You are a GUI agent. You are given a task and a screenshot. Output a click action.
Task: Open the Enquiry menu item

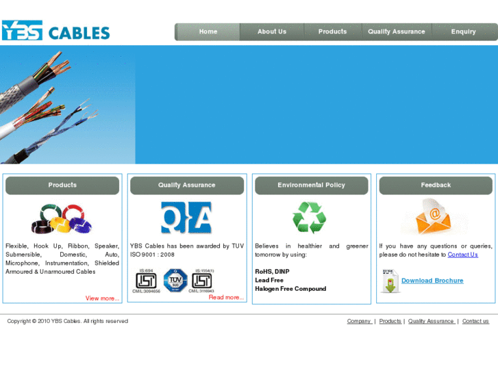click(x=463, y=31)
